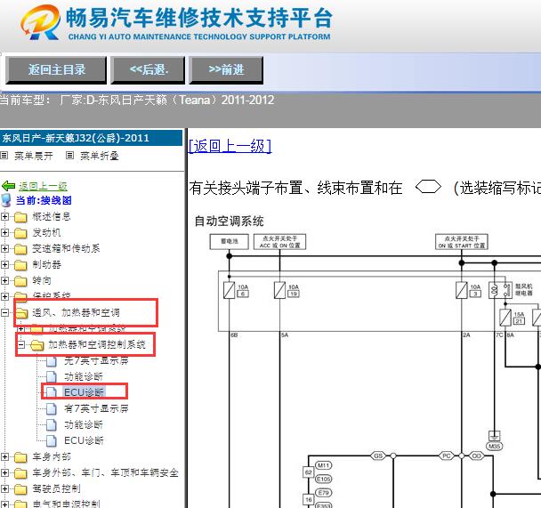Click the 驾驶员控制 folder icon

20,489
